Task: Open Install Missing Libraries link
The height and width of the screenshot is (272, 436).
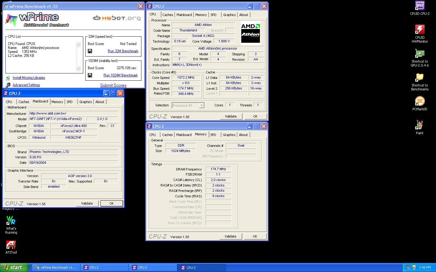Action: [29, 78]
